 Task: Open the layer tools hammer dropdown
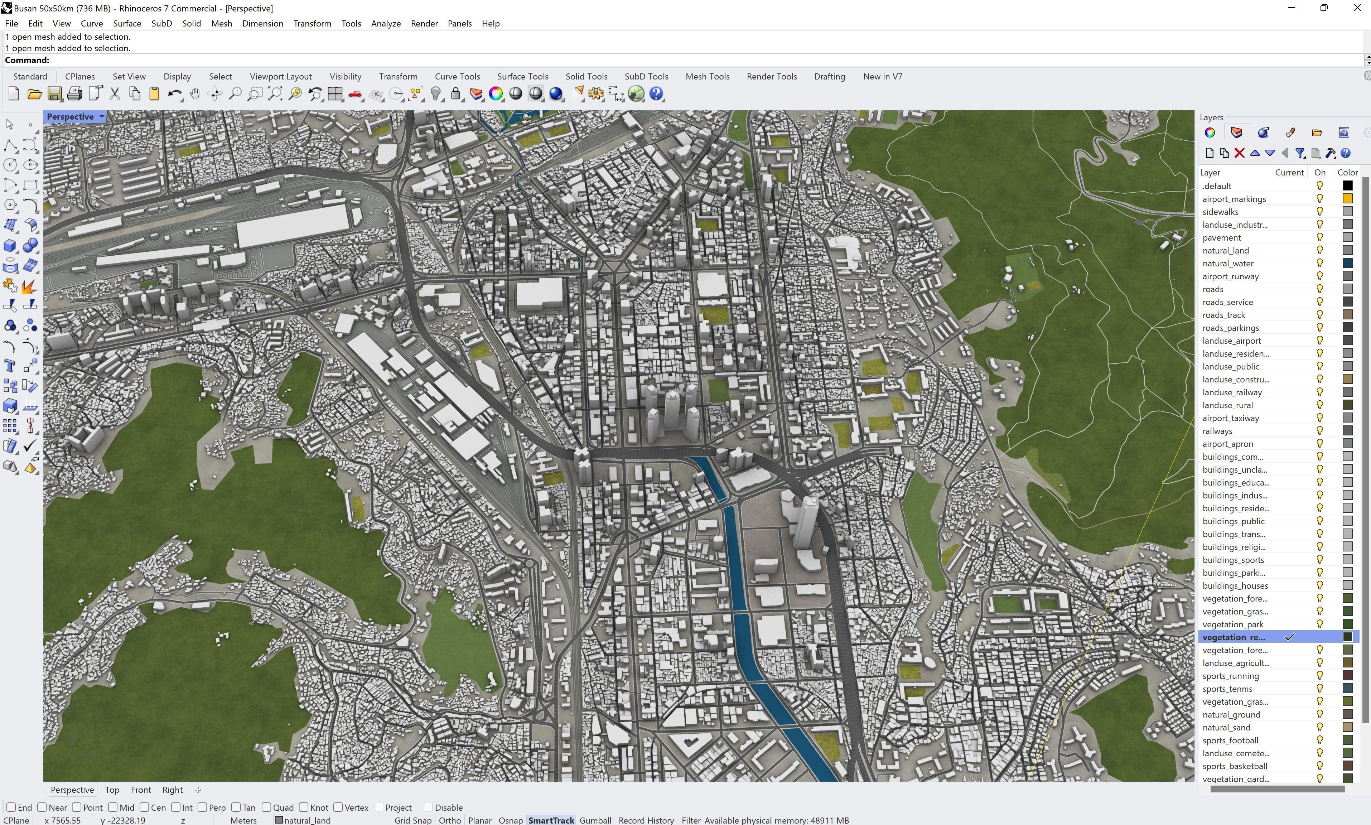point(1331,153)
